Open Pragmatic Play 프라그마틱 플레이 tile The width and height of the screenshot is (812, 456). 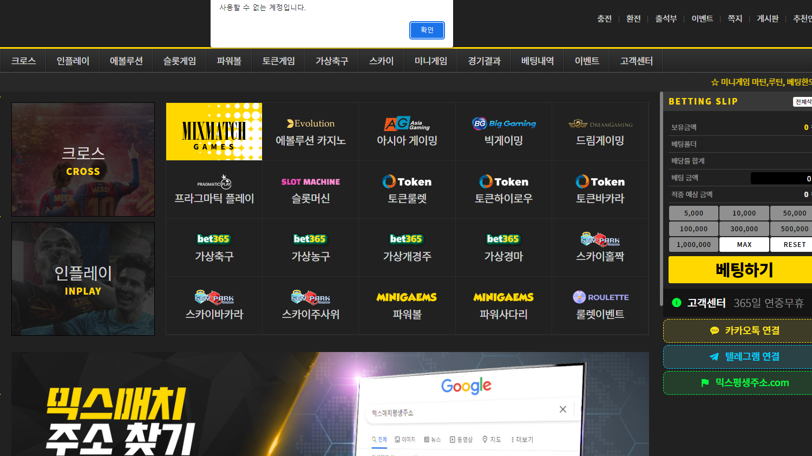[214, 190]
